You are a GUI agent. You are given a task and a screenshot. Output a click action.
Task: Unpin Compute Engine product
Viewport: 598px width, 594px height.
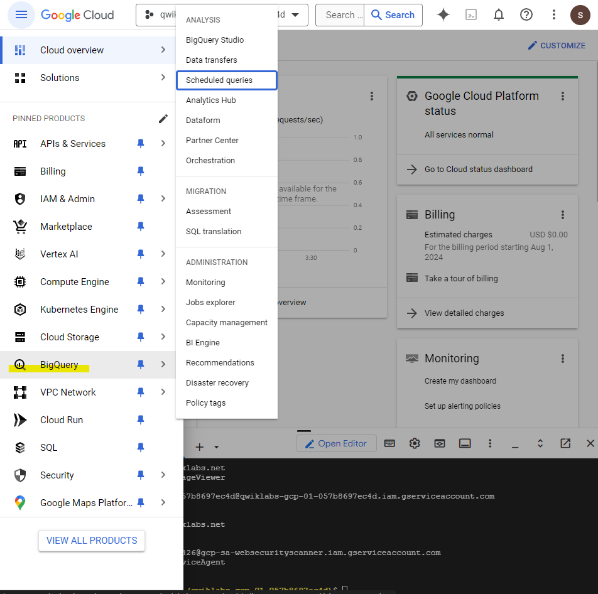tap(140, 282)
